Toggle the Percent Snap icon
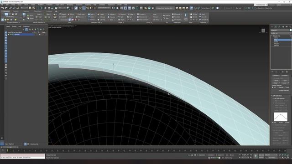 (88, 8)
